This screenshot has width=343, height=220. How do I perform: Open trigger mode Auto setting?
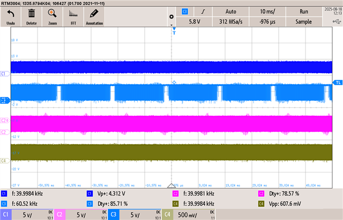[231, 12]
